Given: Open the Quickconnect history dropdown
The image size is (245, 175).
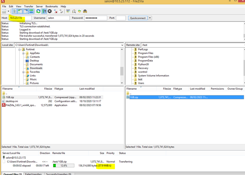Looking at the screenshot, I should 150,18.
